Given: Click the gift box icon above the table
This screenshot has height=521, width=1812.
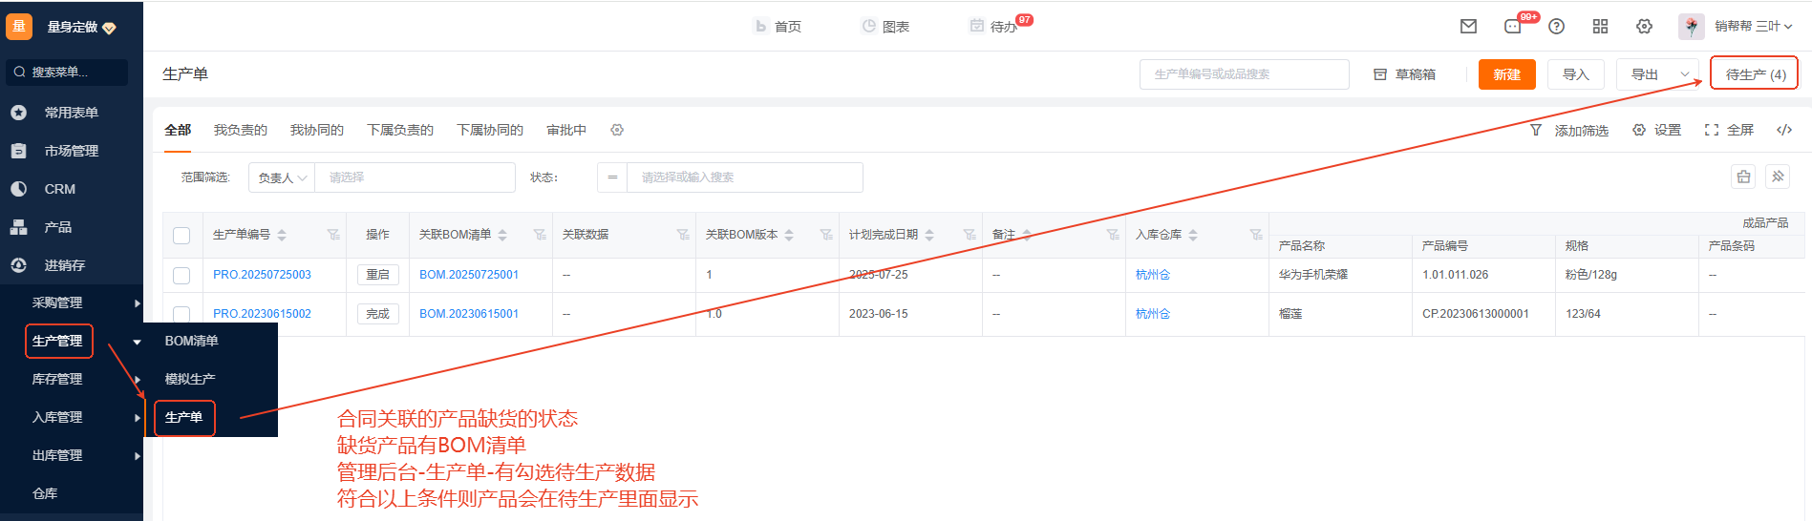Looking at the screenshot, I should [1744, 177].
